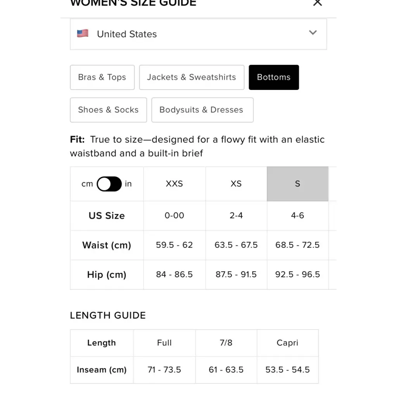This screenshot has height=397, width=397.
Task: Select the XS size column header
Action: point(236,184)
